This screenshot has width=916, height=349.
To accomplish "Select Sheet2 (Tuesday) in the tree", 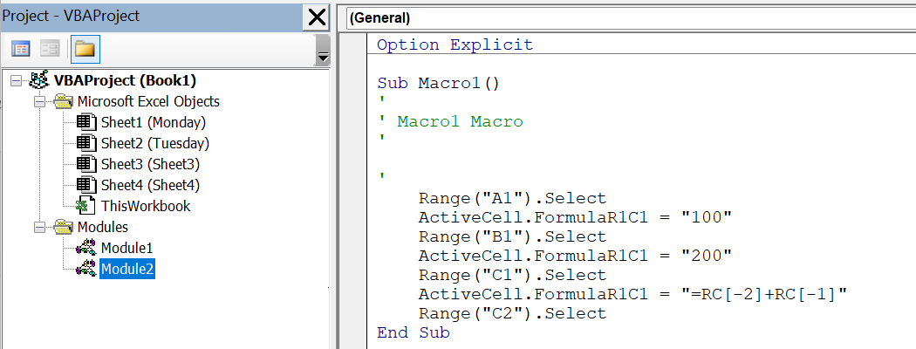I will (x=154, y=143).
